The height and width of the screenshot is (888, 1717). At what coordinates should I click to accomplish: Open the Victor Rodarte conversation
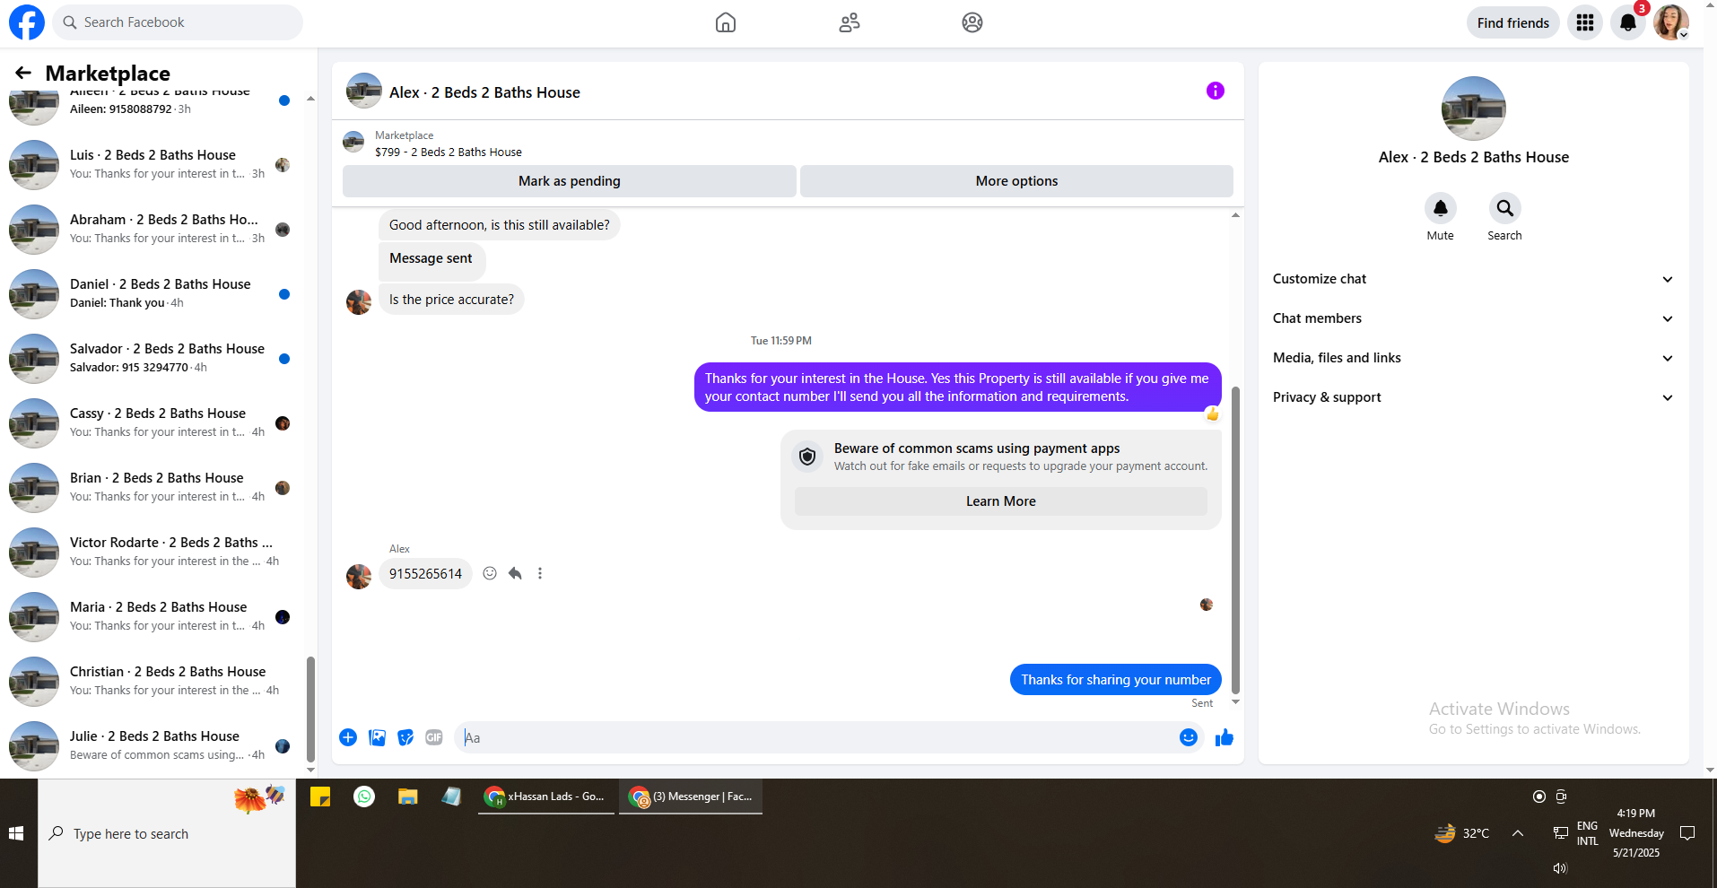(x=153, y=553)
